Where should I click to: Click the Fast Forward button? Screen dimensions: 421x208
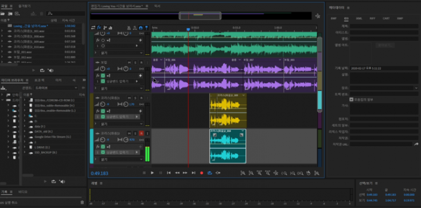185,173
